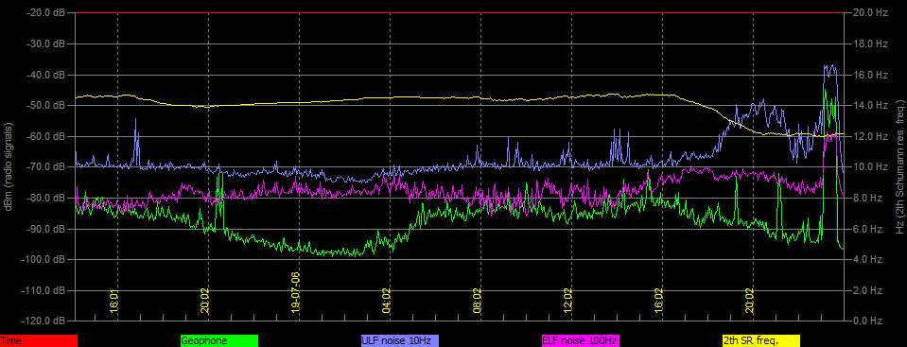
Task: Click the 12:02 time label
Action: tap(568, 302)
